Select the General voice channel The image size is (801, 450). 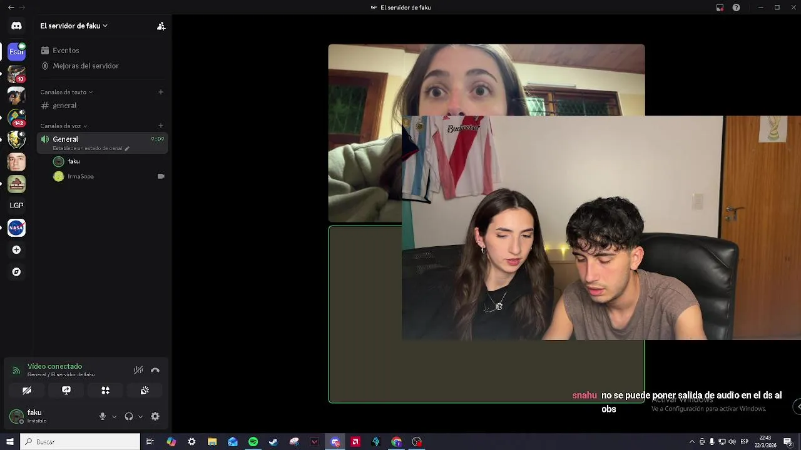(x=103, y=142)
